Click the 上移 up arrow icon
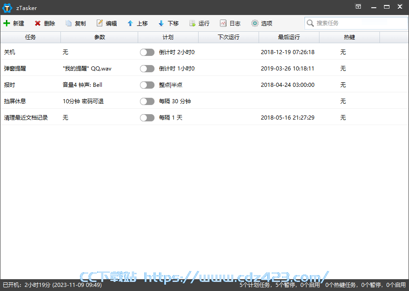Viewport: 409px width, 291px height. click(x=130, y=23)
